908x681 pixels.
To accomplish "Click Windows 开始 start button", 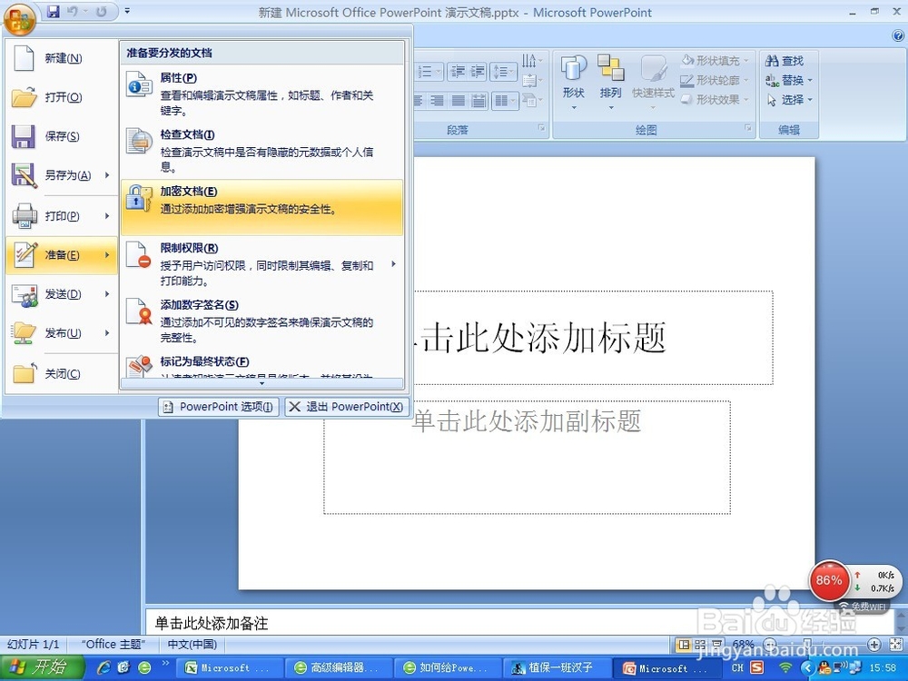I will point(43,667).
